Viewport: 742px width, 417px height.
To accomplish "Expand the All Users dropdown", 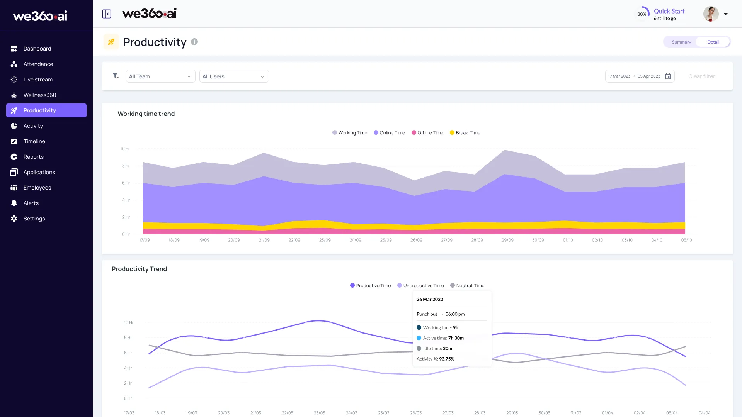I will point(234,76).
